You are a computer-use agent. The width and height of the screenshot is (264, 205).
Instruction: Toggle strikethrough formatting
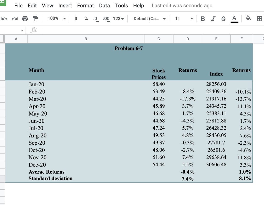[223, 18]
